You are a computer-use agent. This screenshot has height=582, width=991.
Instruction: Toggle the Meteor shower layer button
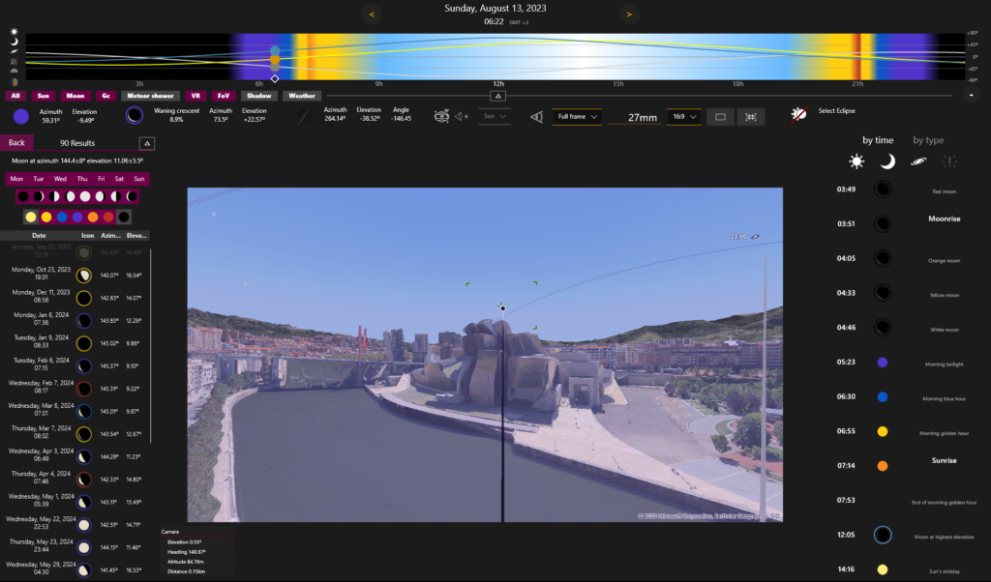pyautogui.click(x=150, y=96)
